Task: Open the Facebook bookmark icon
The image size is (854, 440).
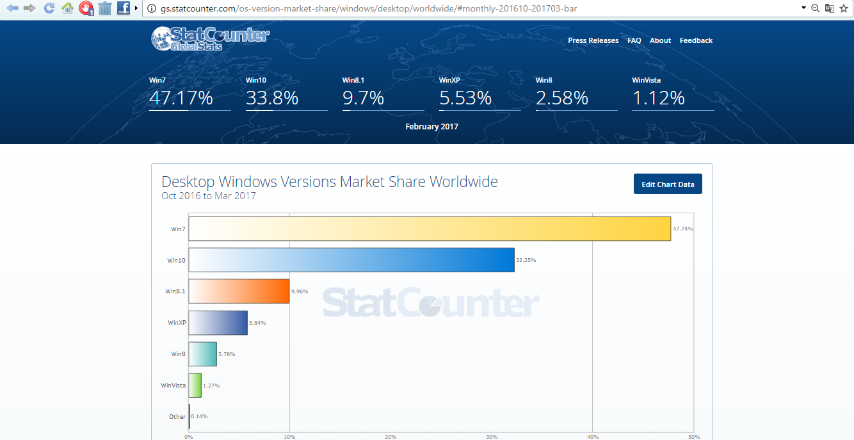Action: [124, 8]
